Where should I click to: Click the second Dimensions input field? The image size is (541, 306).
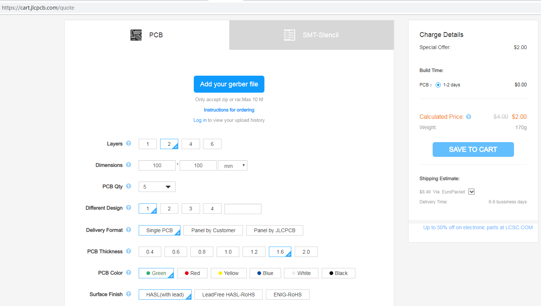click(x=198, y=165)
